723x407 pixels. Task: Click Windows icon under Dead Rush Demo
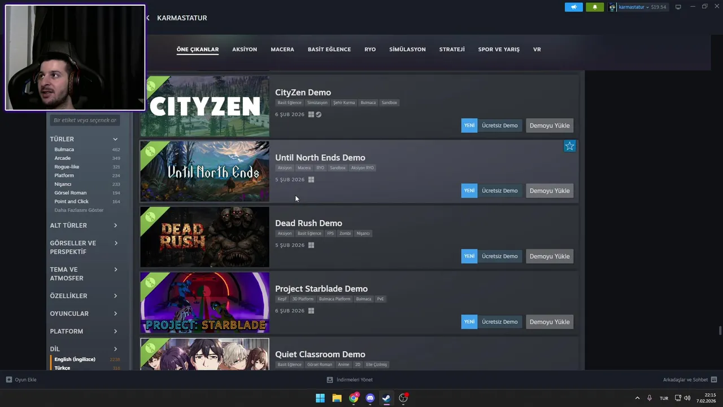(311, 245)
